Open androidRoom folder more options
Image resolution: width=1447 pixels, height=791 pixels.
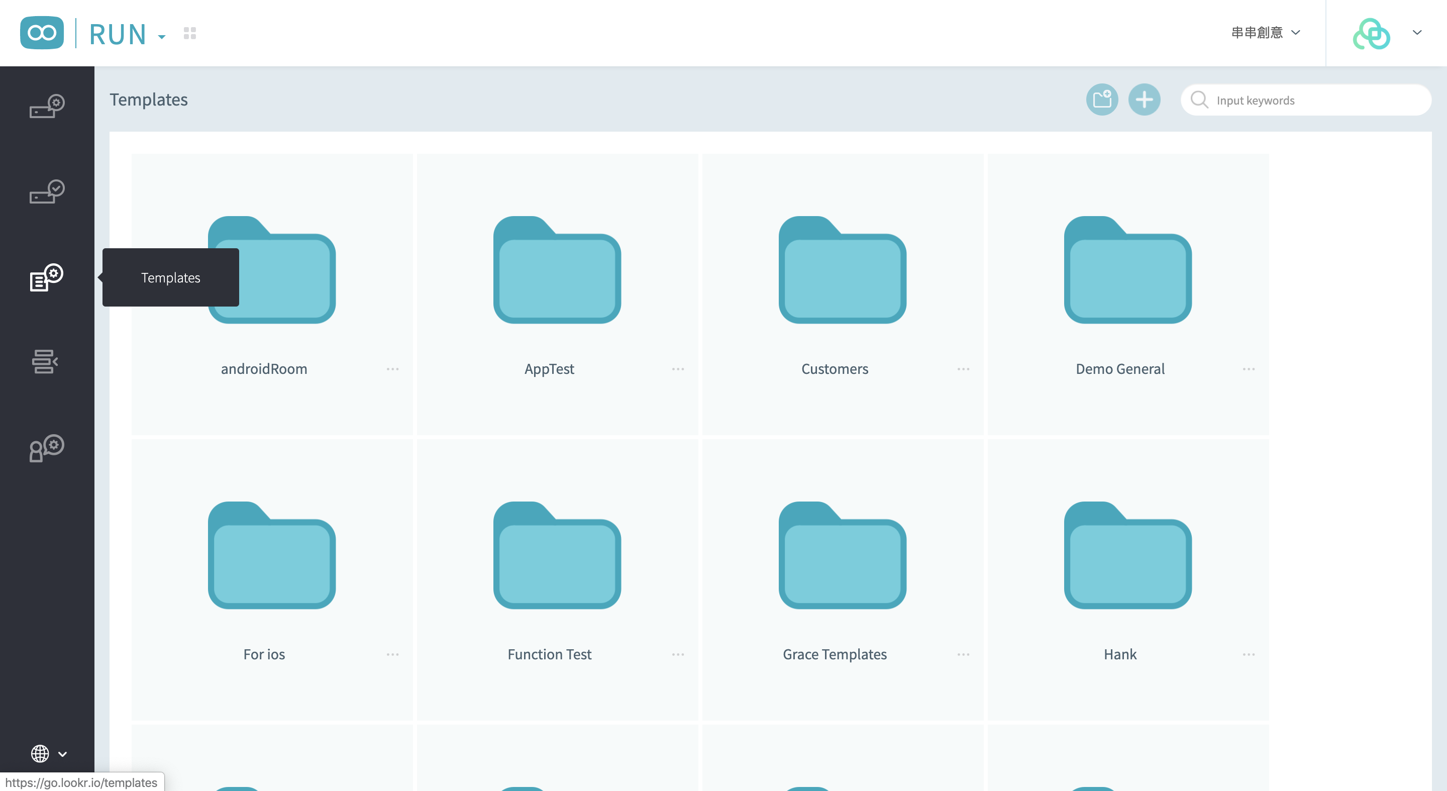click(392, 369)
